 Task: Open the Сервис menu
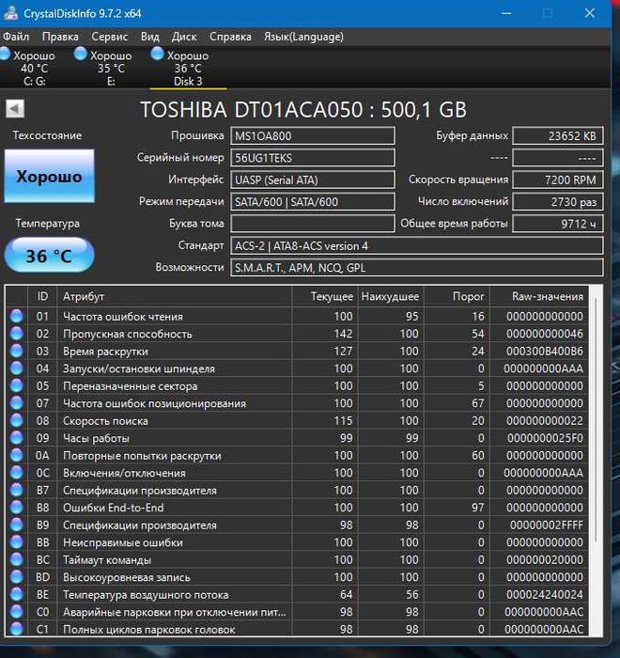110,37
